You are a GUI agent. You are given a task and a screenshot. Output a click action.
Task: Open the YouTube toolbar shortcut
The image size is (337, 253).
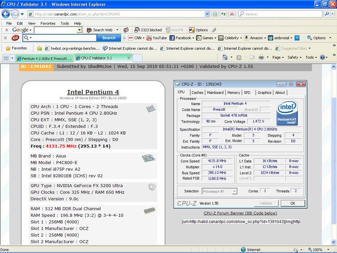156,38
